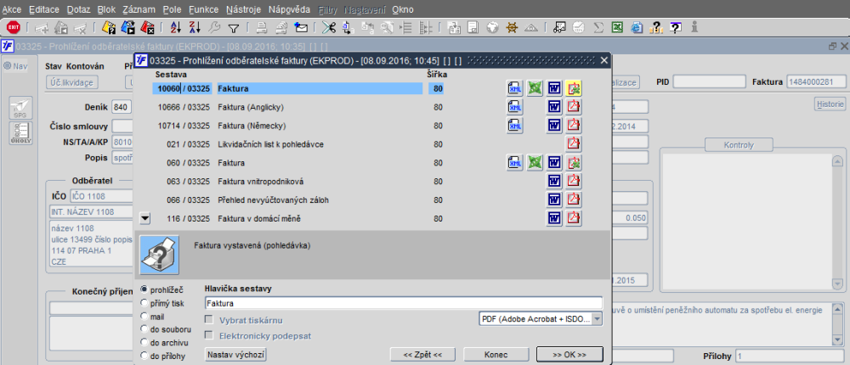
Task: Click the Přílohy field with value 1
Action: click(x=790, y=356)
